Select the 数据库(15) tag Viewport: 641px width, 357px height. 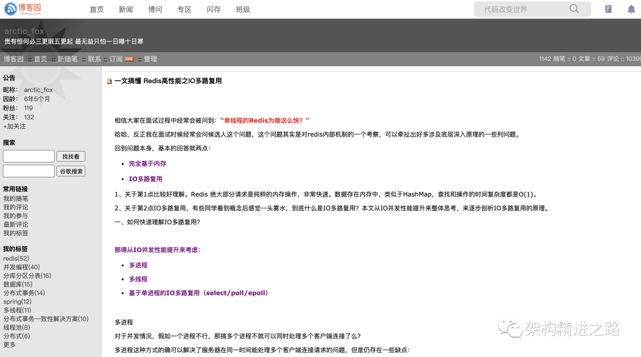(18, 284)
